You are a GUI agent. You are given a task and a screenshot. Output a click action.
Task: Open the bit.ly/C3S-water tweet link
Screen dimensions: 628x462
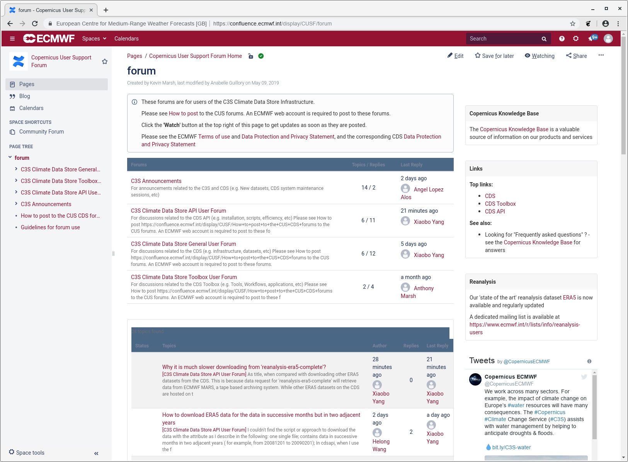point(511,447)
